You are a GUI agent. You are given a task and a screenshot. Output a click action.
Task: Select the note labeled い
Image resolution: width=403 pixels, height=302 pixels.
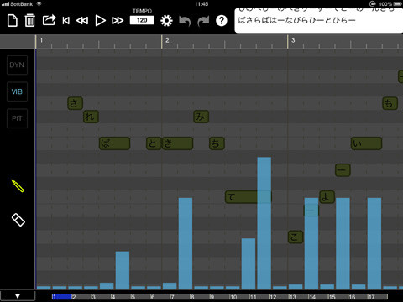point(366,143)
